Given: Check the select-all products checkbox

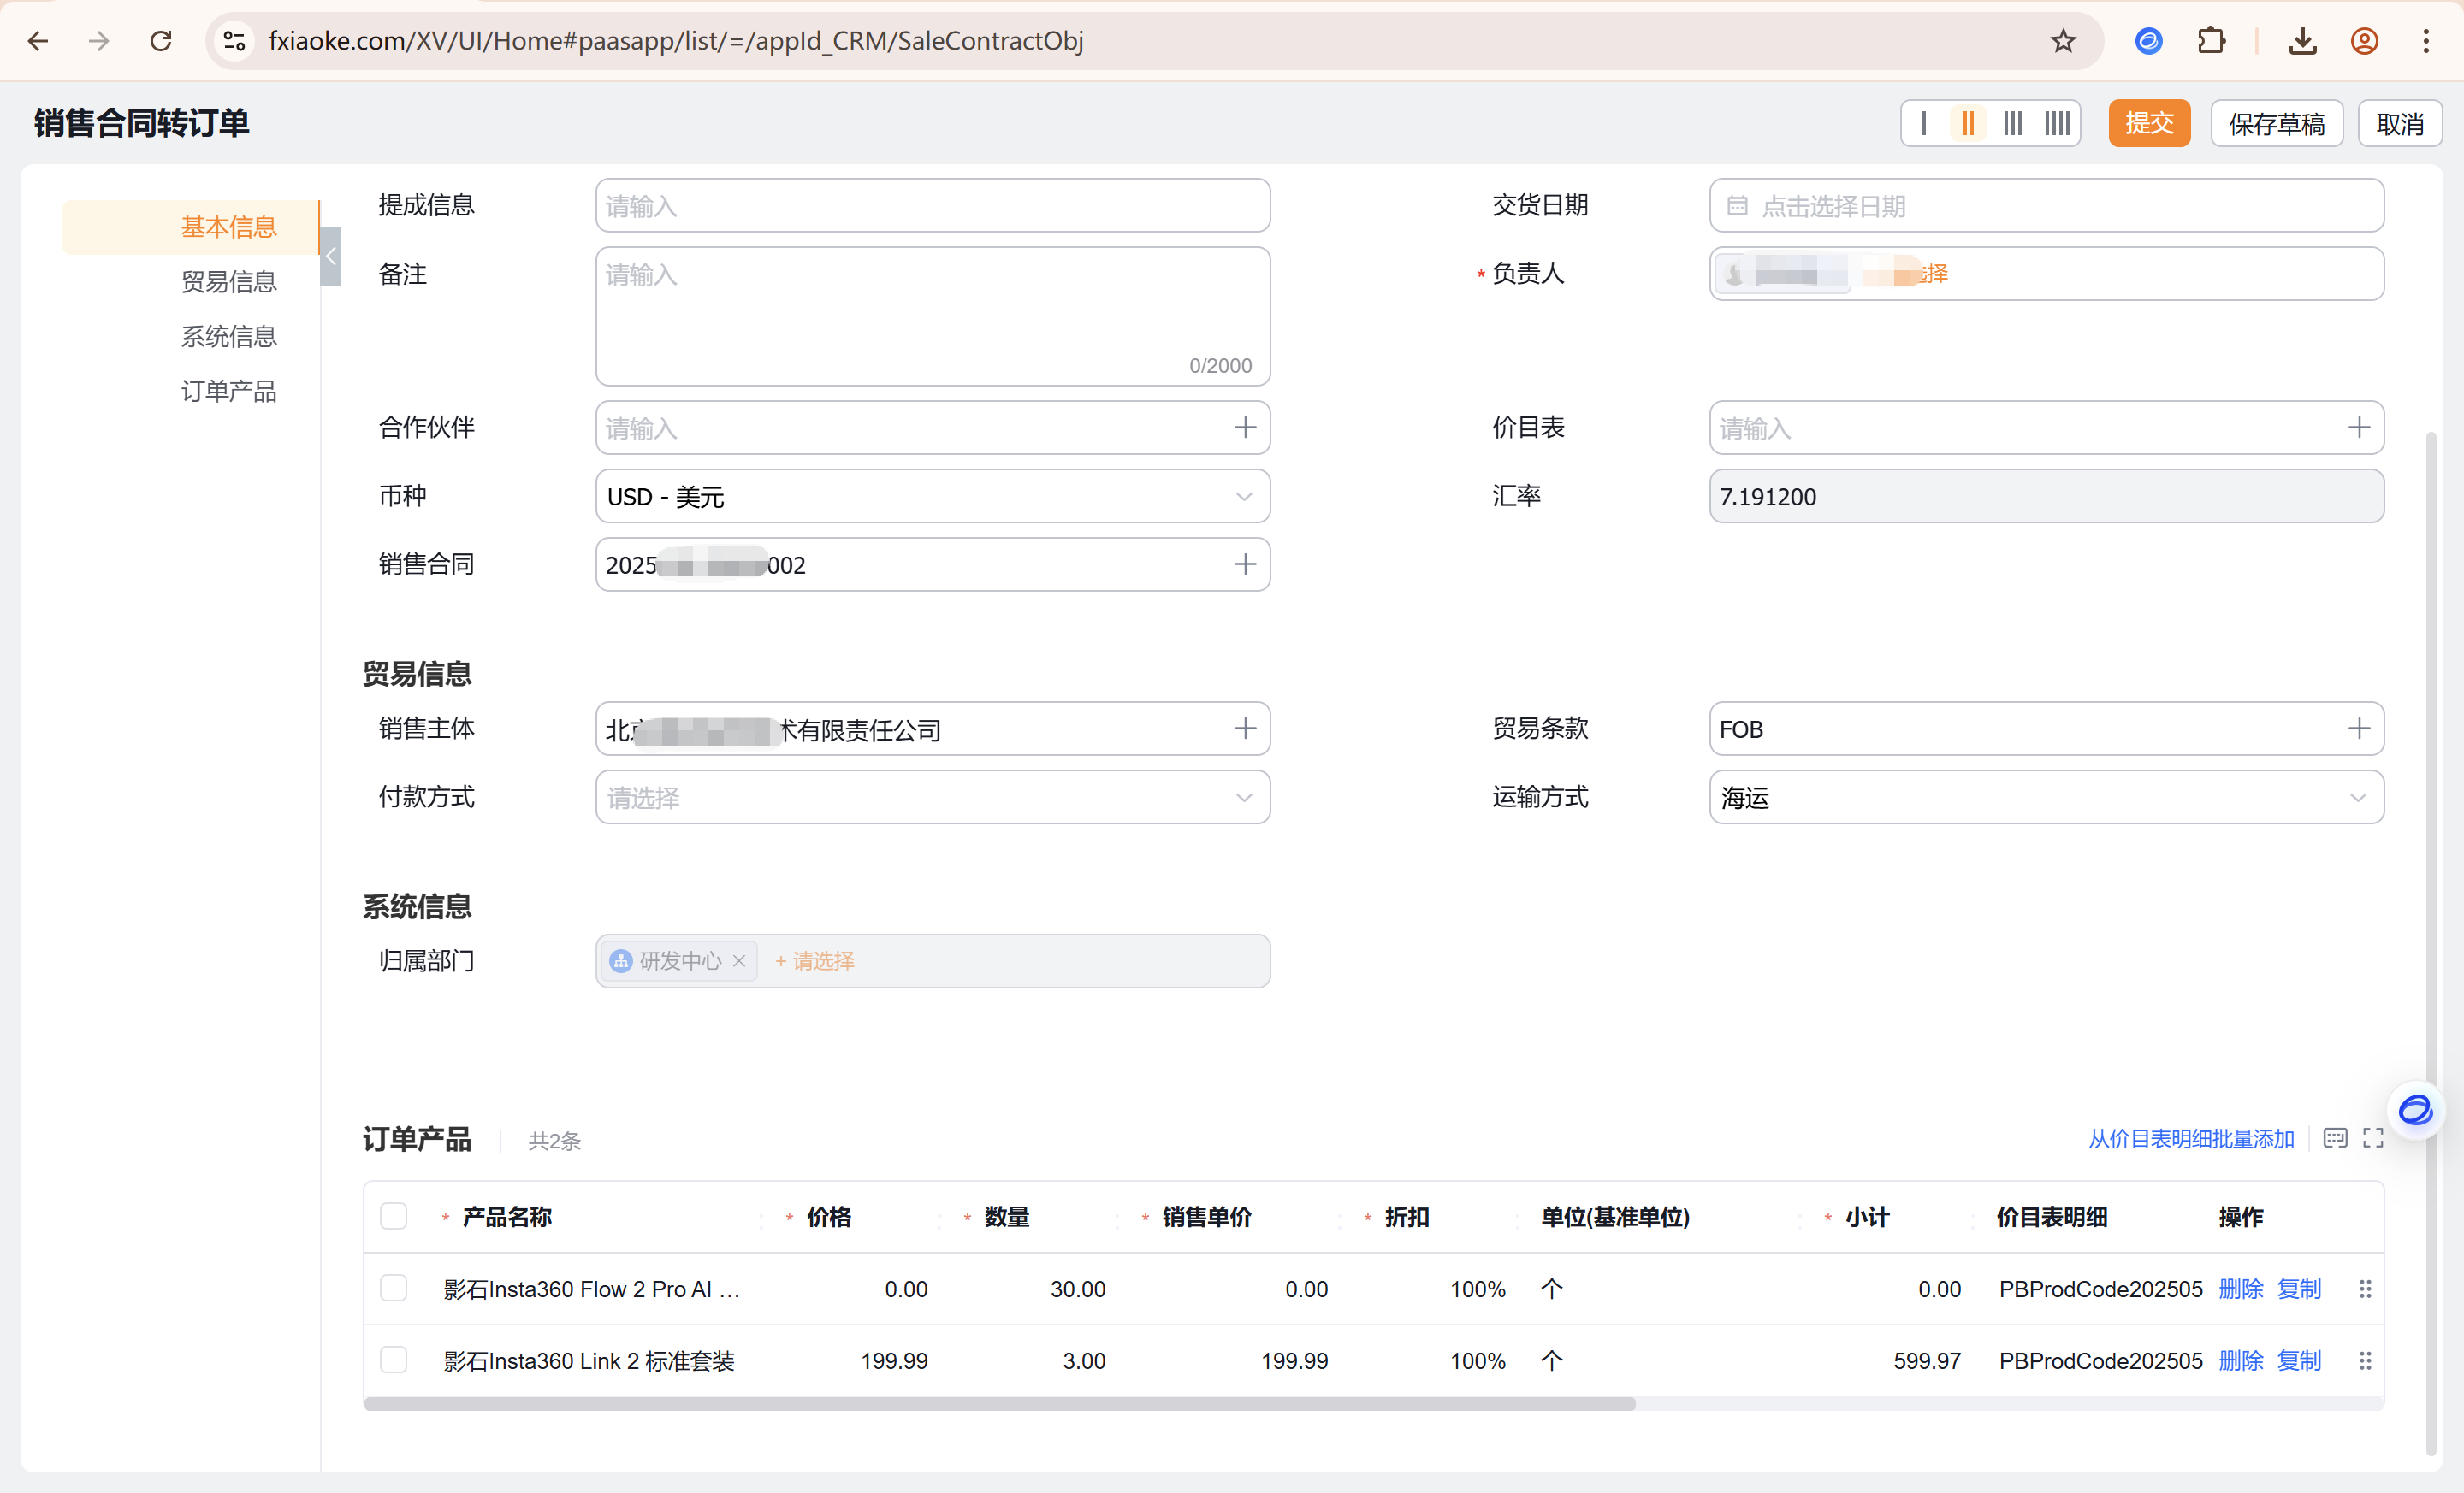Looking at the screenshot, I should [394, 1216].
